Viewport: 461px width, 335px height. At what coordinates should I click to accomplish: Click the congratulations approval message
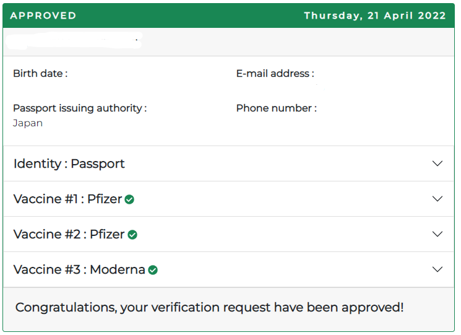tap(209, 308)
